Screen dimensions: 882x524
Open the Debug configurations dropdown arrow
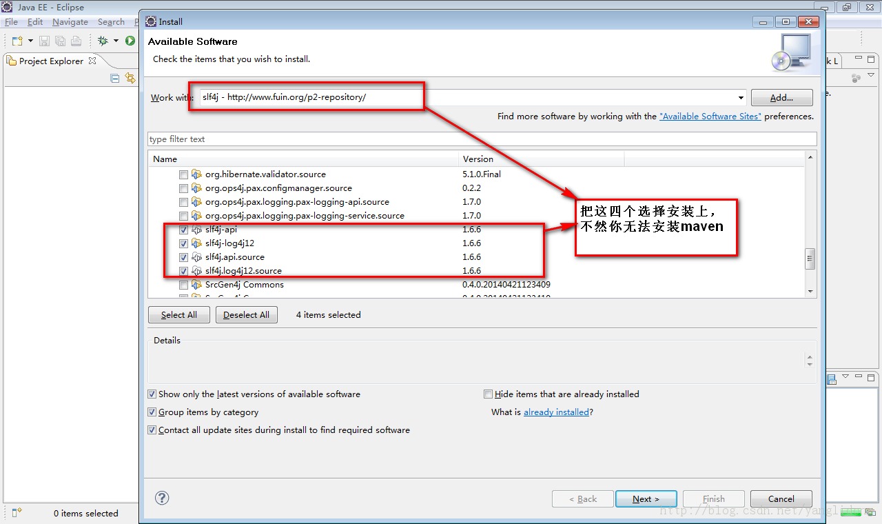[x=116, y=41]
